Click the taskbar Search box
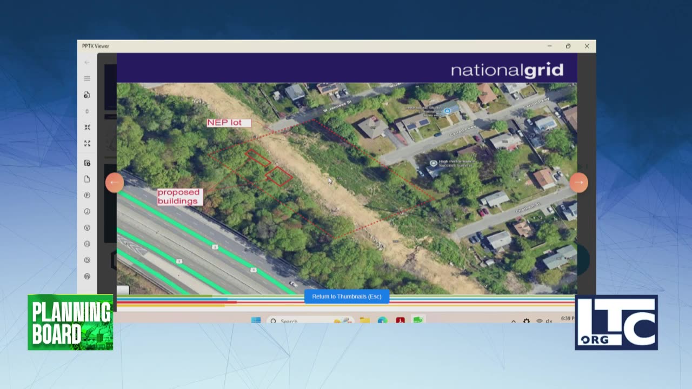Screen dimensions: 692x389 [310, 320]
